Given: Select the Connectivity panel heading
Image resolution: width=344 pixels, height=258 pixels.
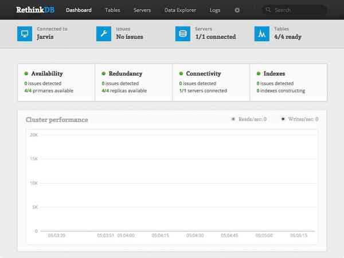Looking at the screenshot, I should click(204, 74).
